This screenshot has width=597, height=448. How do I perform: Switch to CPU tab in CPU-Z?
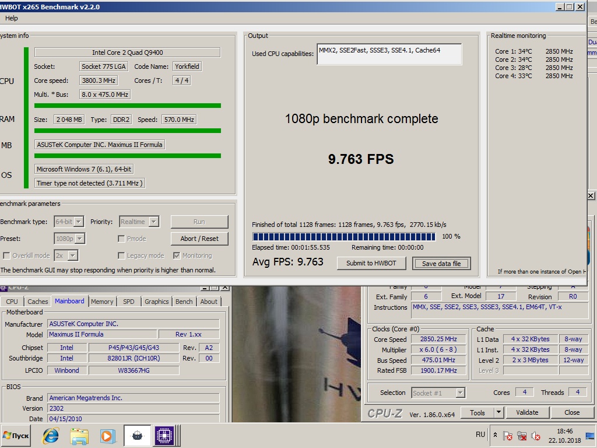click(x=12, y=302)
